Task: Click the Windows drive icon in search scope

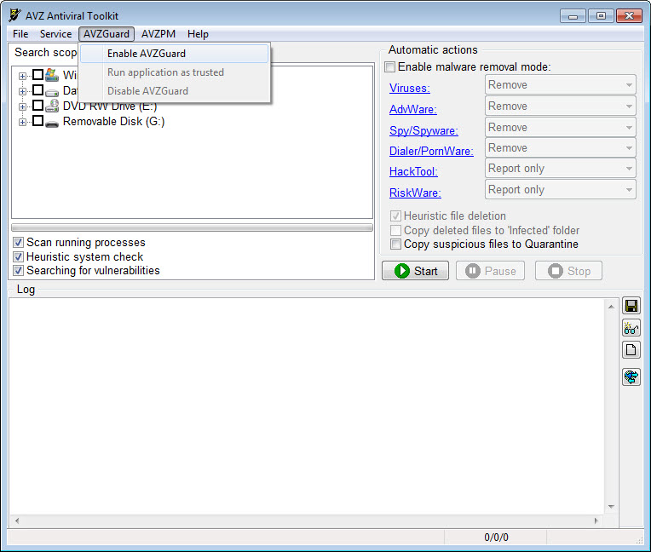Action: [52, 75]
